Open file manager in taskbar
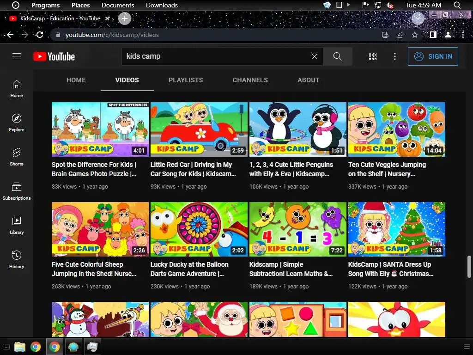473x355 pixels. click(x=20, y=347)
